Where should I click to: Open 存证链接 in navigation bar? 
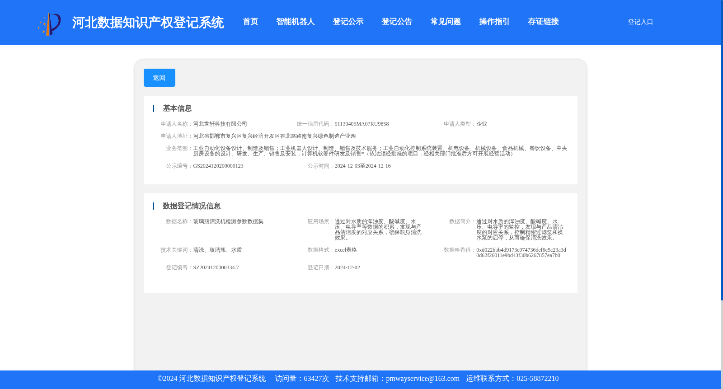point(543,22)
